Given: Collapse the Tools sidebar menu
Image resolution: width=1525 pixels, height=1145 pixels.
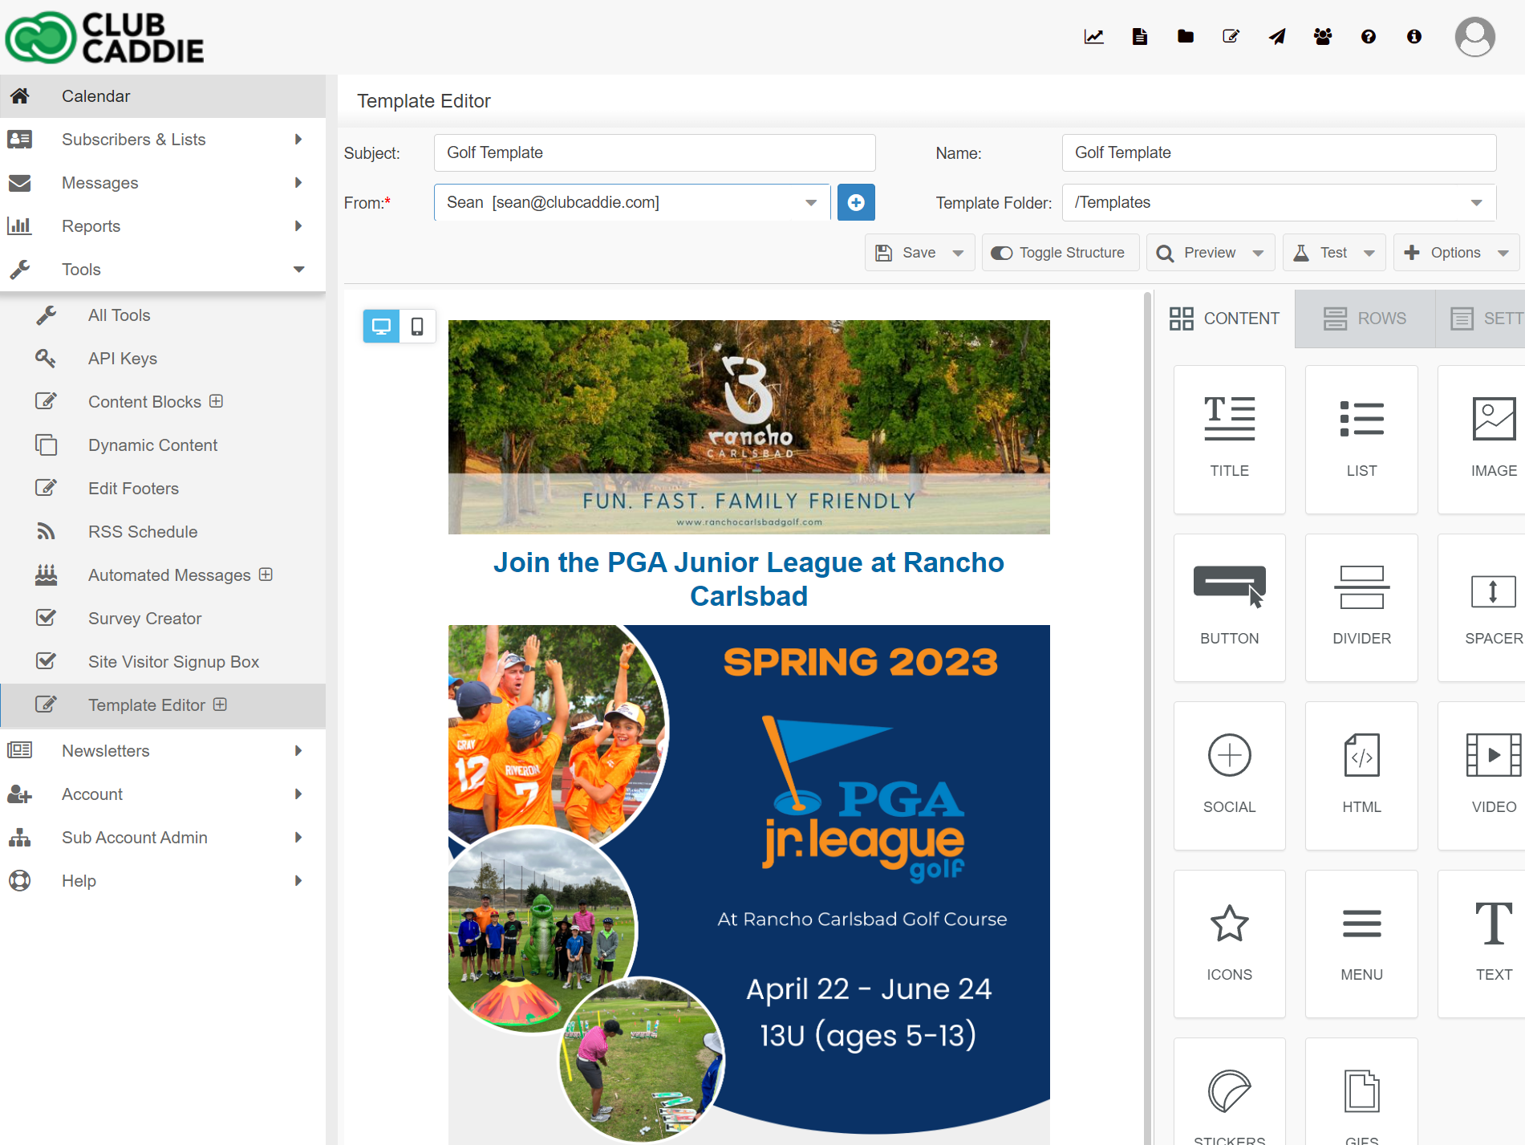Looking at the screenshot, I should (163, 270).
